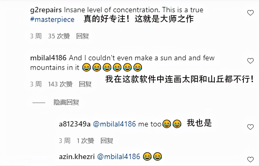Image resolution: width=259 pixels, height=166 pixels.
Task: Open mbilal4186's profile from their username
Action: coord(48,58)
